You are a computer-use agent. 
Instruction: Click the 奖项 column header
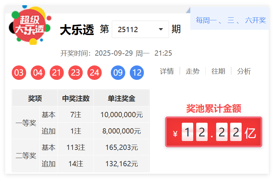click(35, 98)
